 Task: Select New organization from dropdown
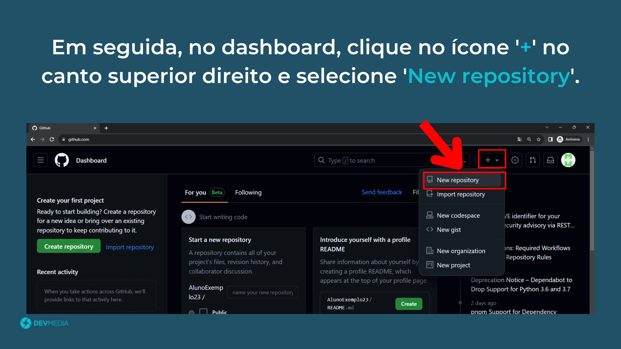[x=461, y=250]
